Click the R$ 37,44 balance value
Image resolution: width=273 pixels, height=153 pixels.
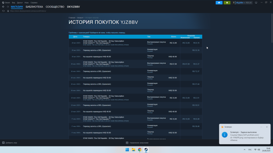[196, 84]
